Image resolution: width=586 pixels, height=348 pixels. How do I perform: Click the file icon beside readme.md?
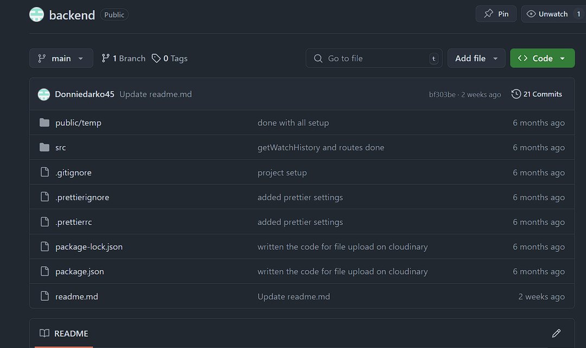click(x=44, y=296)
